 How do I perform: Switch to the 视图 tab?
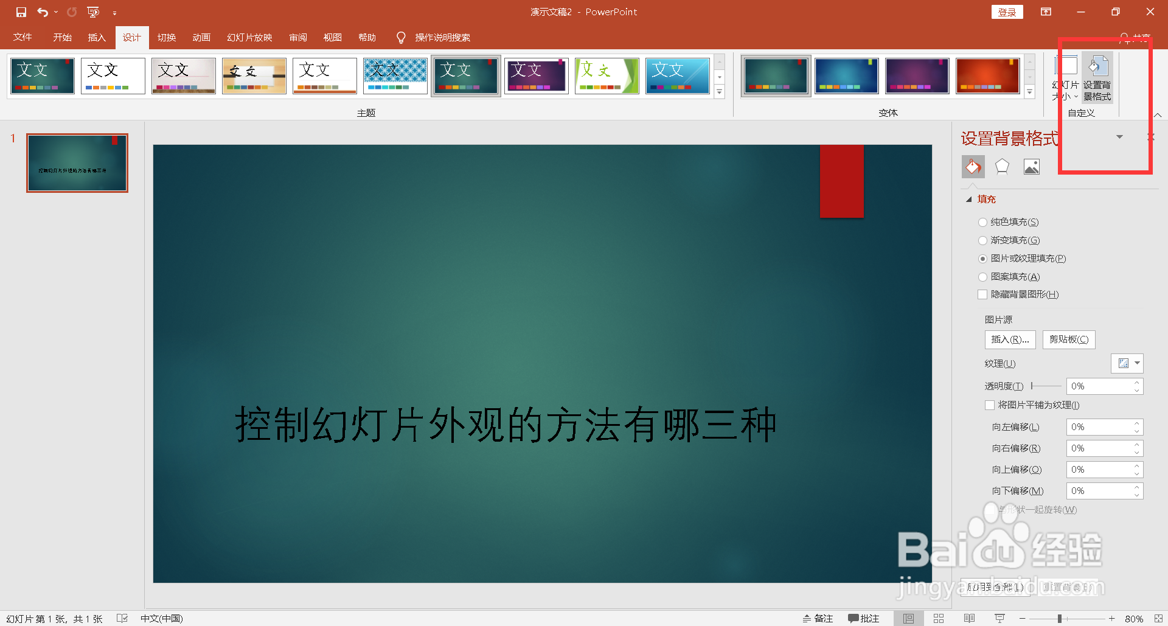click(332, 38)
